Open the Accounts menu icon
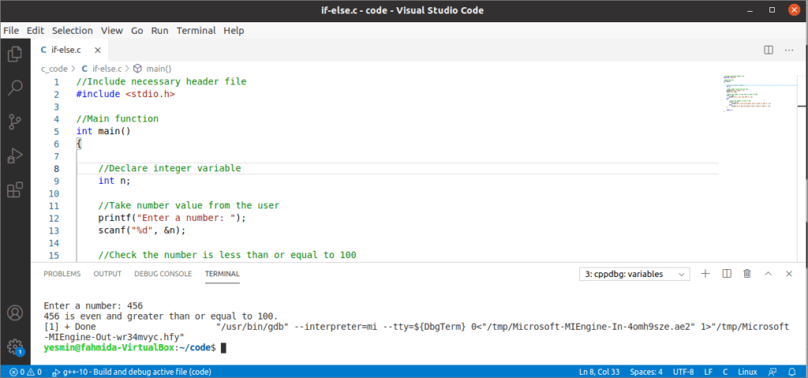This screenshot has height=378, width=808. pos(15,313)
